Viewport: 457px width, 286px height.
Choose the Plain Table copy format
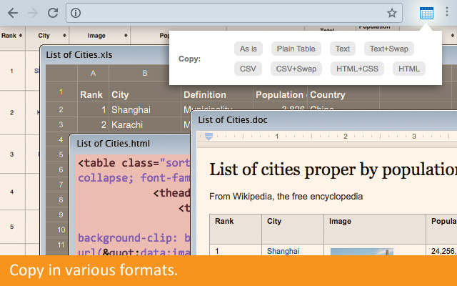(296, 49)
